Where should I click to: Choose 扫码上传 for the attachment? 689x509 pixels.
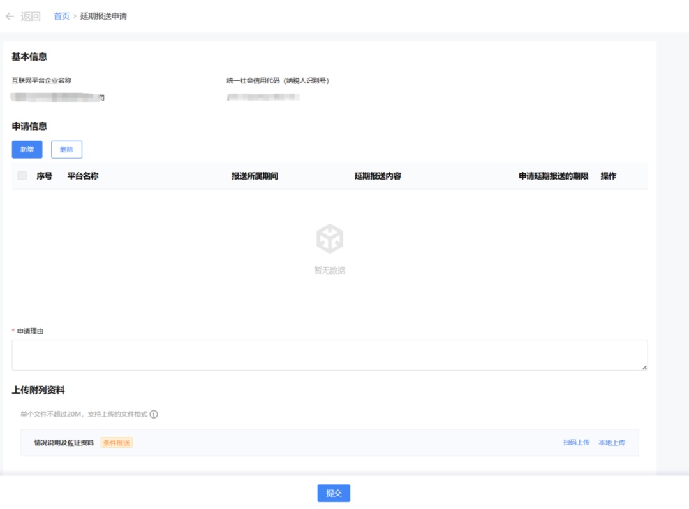click(576, 443)
